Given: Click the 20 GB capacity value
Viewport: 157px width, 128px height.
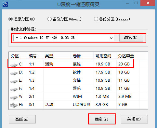Looking at the screenshot, I should 124,64.
